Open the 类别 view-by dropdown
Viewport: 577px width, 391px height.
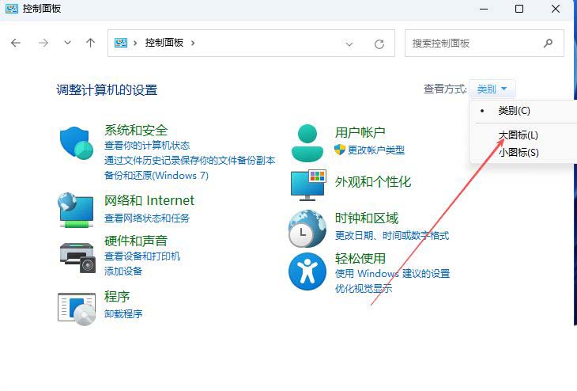pyautogui.click(x=492, y=89)
